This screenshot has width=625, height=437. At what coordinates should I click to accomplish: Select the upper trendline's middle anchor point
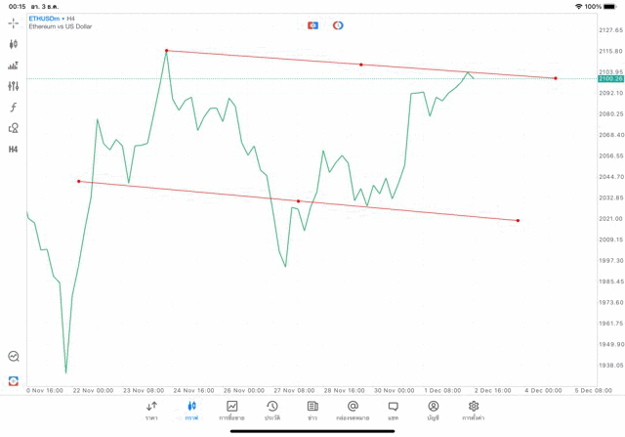click(x=361, y=65)
